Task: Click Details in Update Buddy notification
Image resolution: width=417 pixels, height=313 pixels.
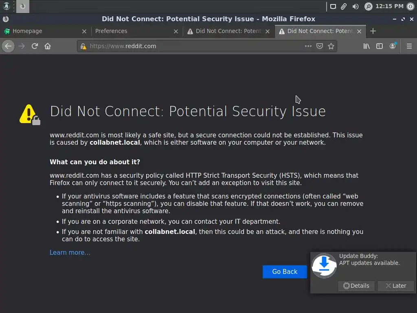Action: click(356, 286)
